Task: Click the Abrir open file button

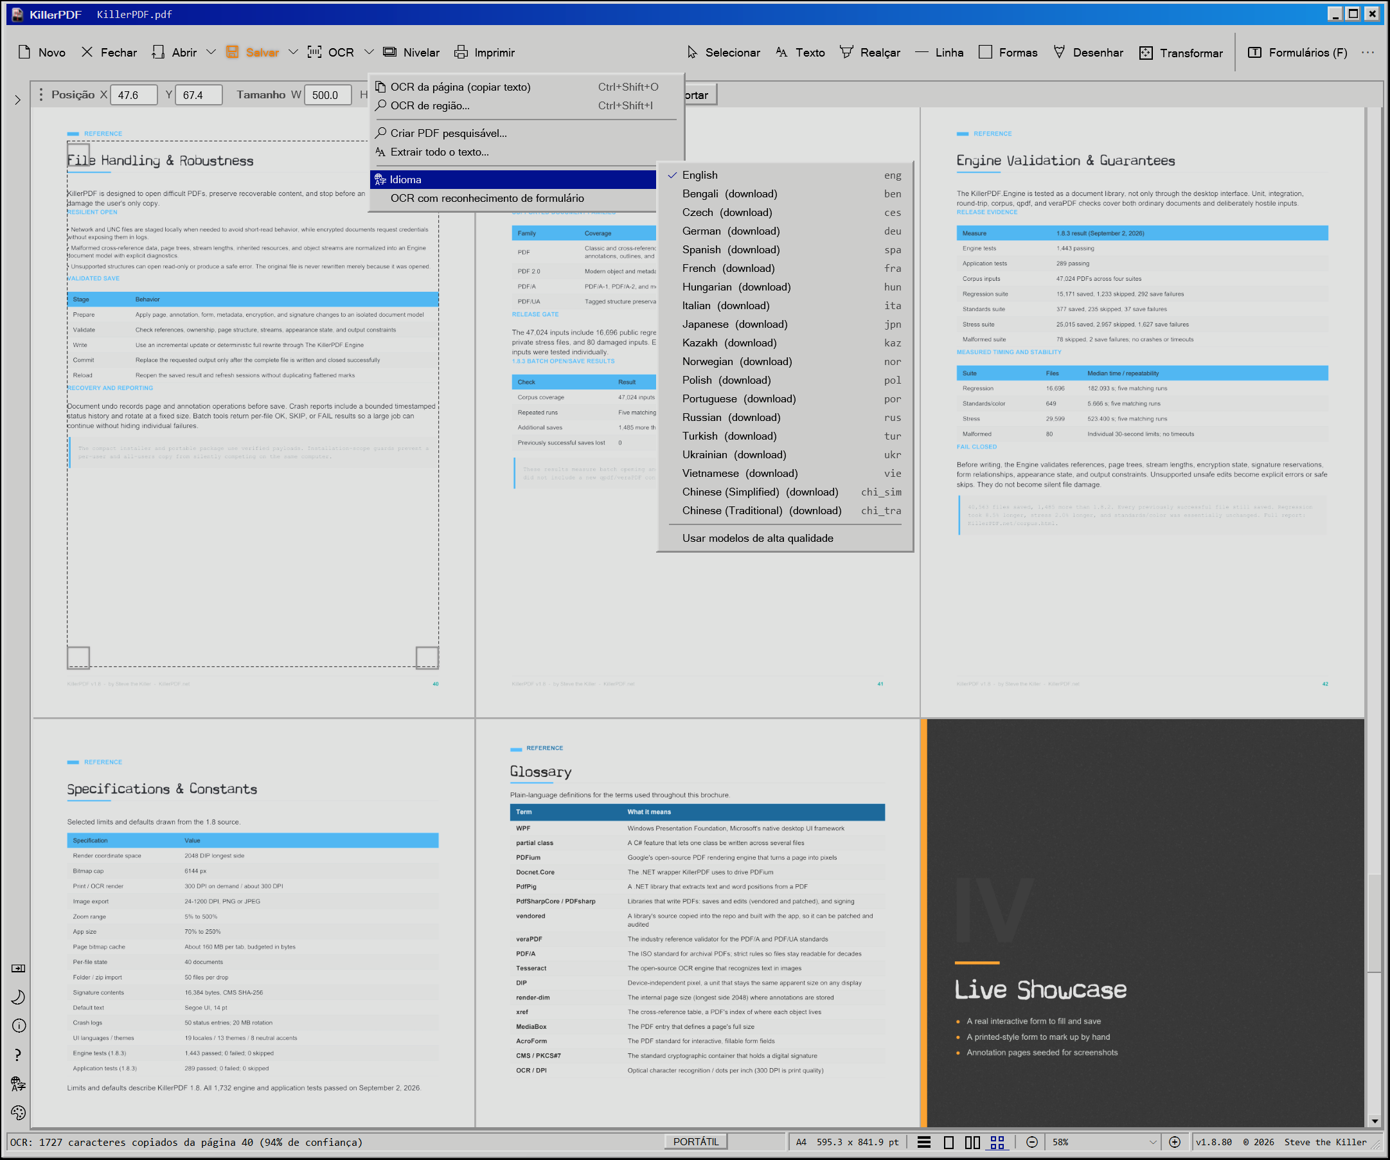Action: pyautogui.click(x=175, y=52)
